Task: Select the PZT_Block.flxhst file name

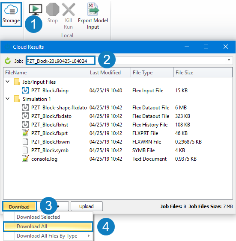Action: click(x=50, y=125)
